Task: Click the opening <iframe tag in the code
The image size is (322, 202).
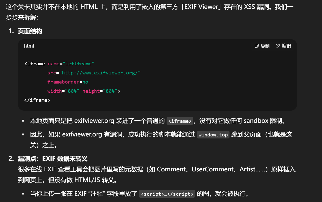Action: [35, 64]
